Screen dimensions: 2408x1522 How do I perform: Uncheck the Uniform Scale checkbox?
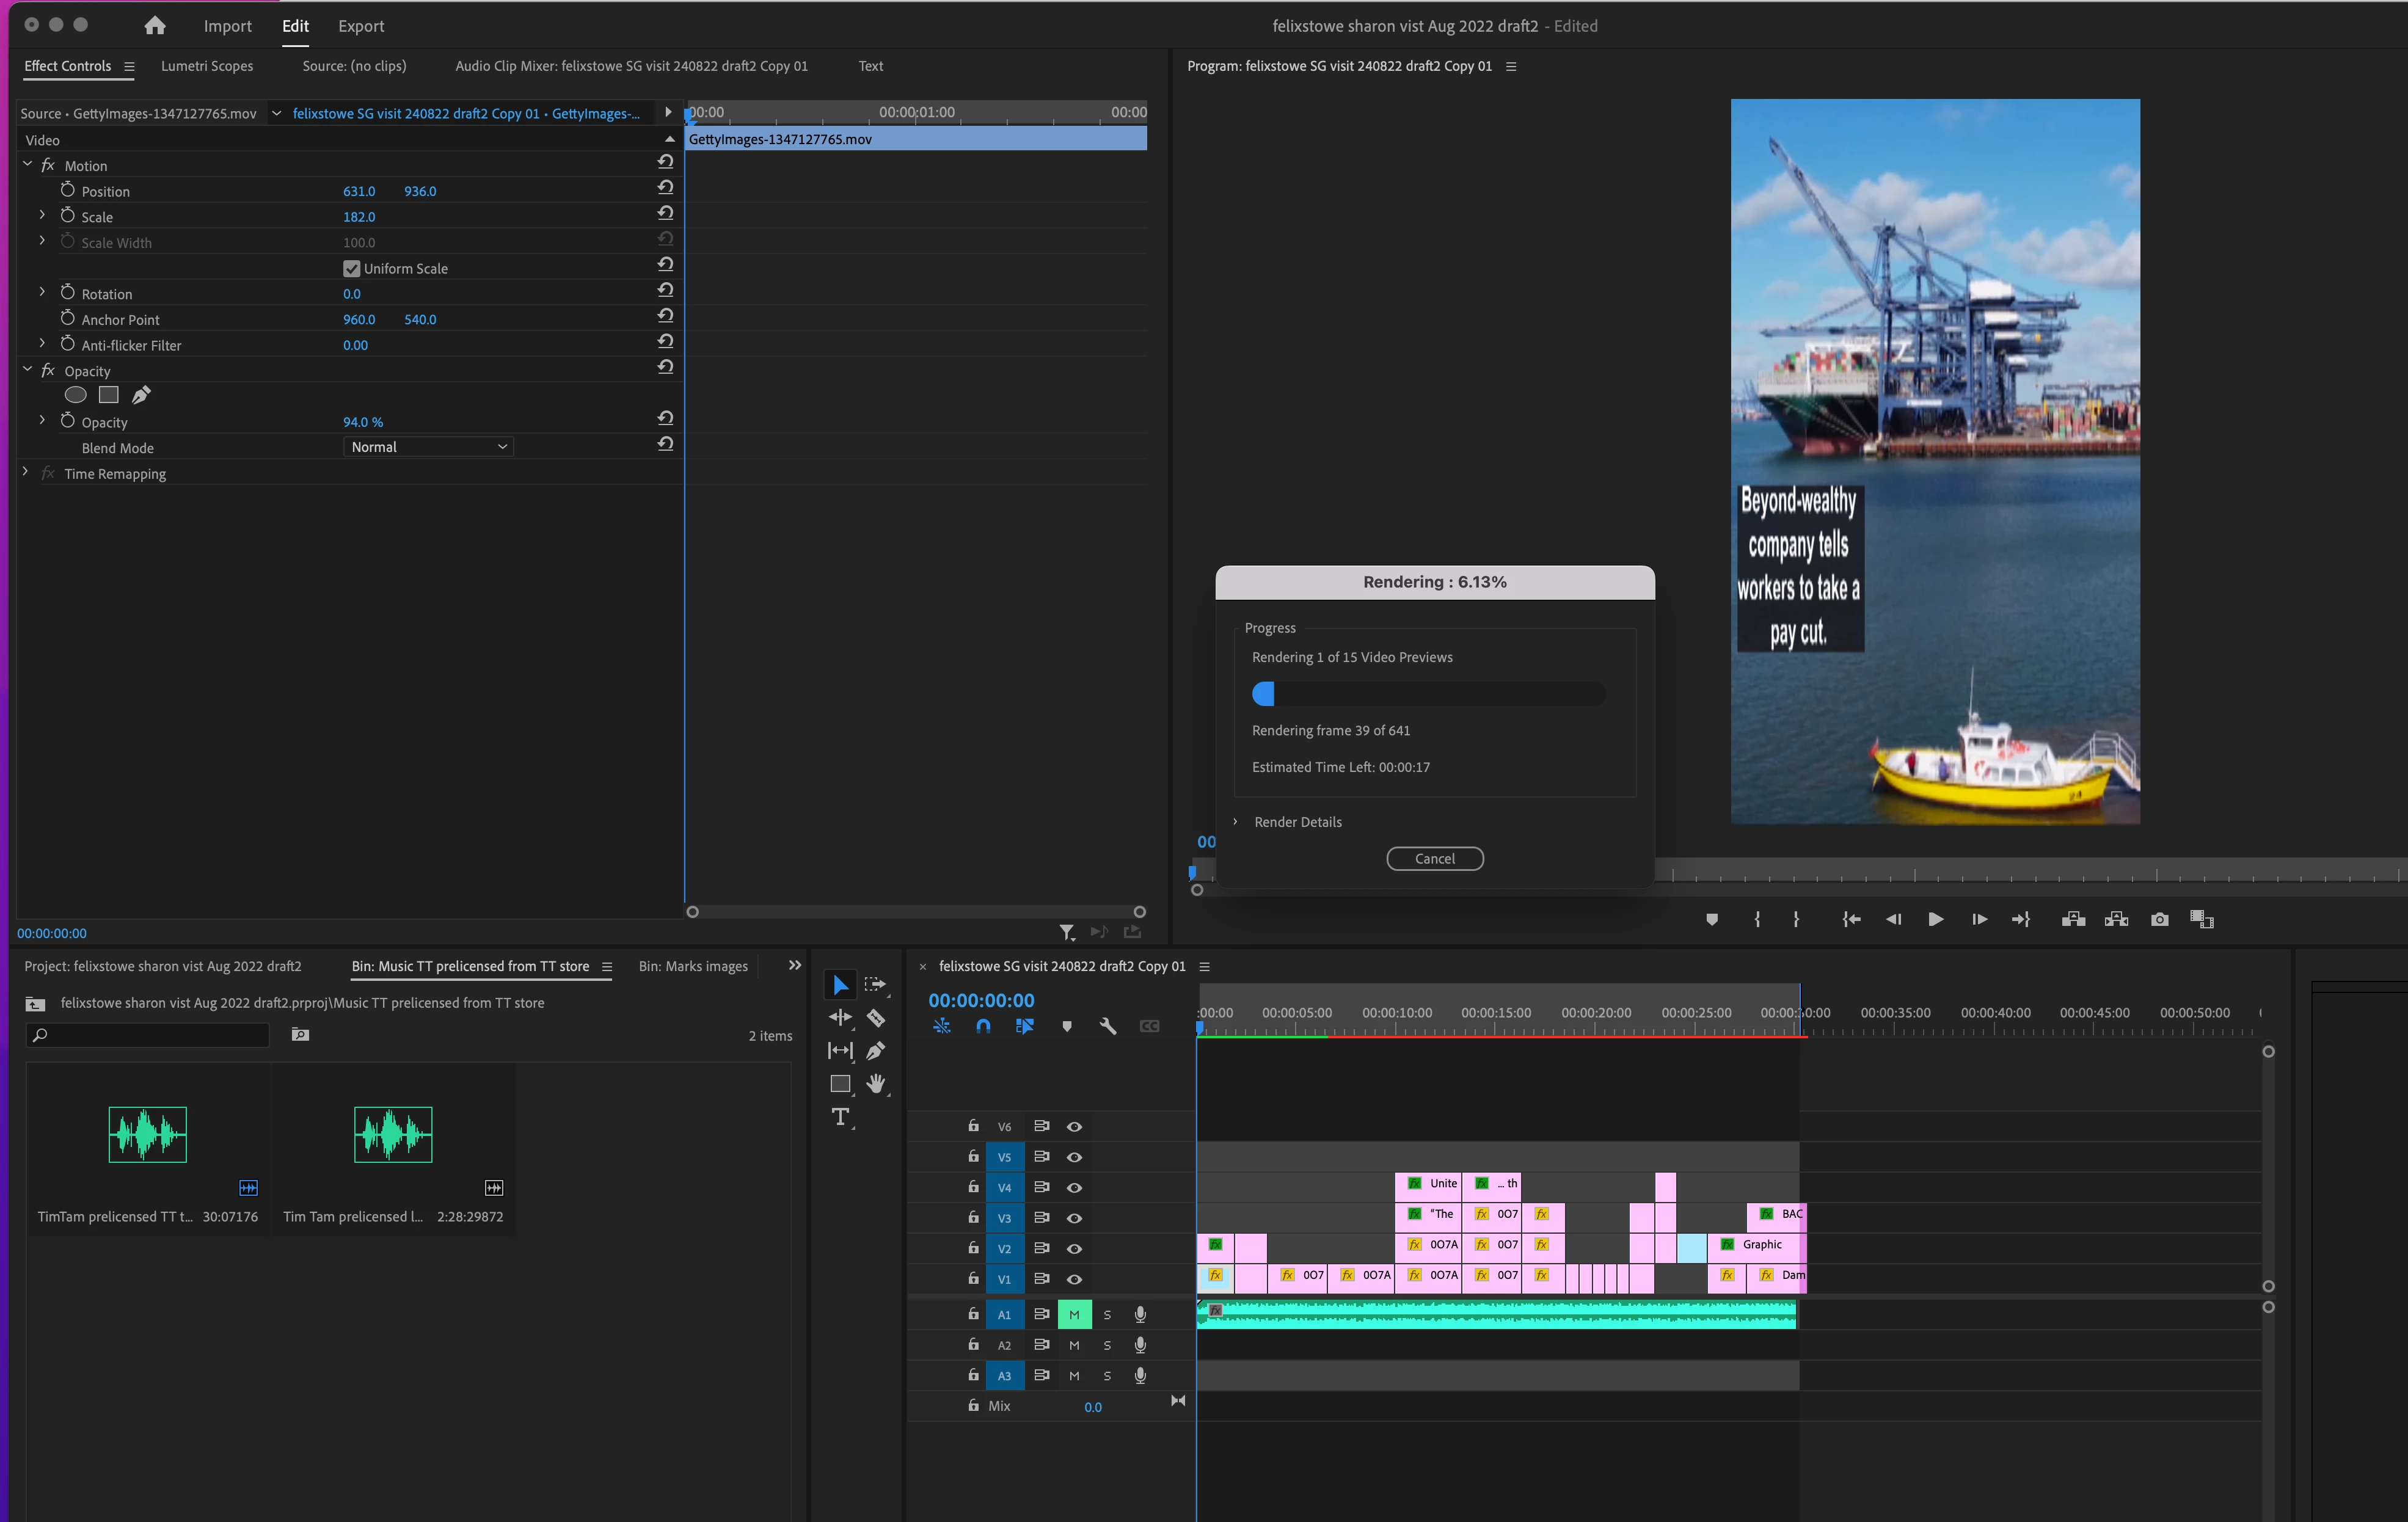(351, 268)
